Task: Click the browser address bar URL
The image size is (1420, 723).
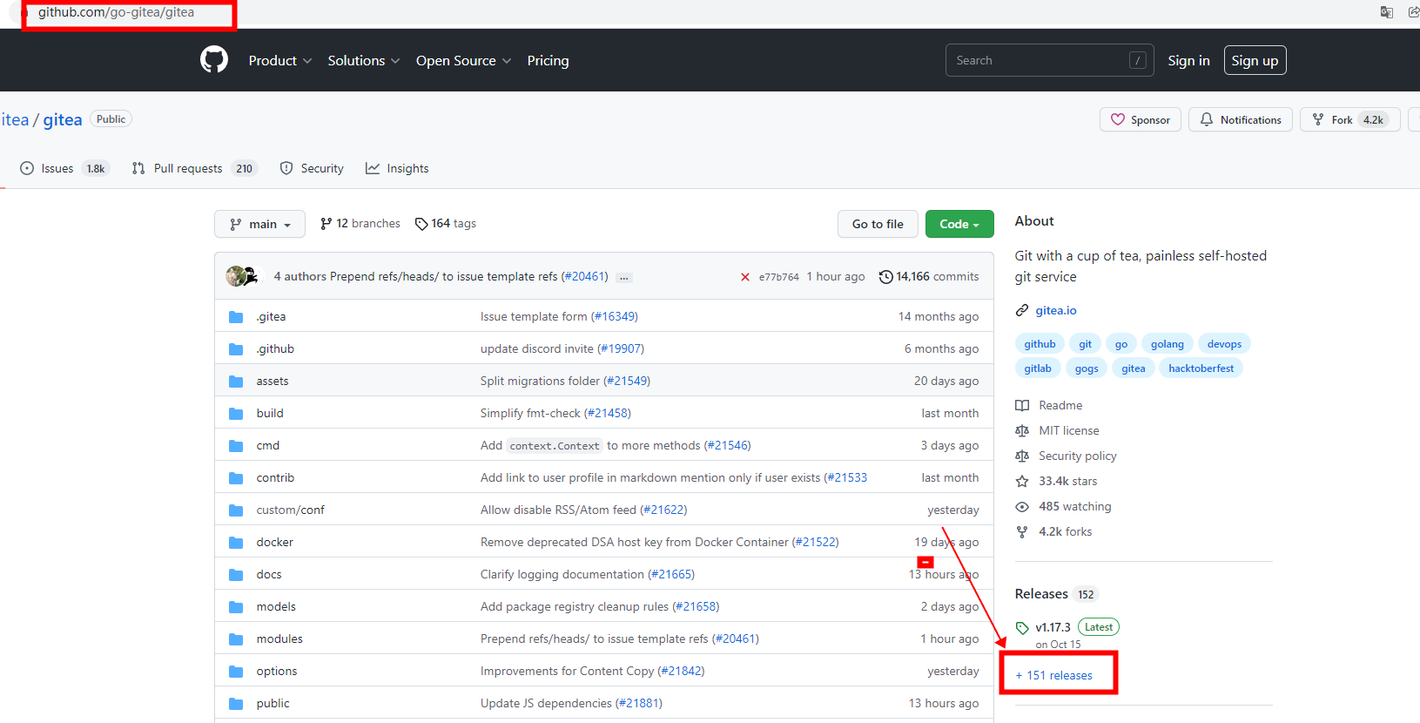Action: click(116, 12)
